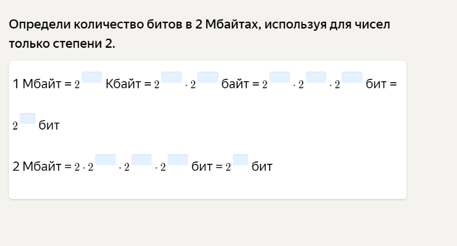Select middle exponent field in the 2 Мбайт row
This screenshot has height=246, width=457.
(141, 160)
